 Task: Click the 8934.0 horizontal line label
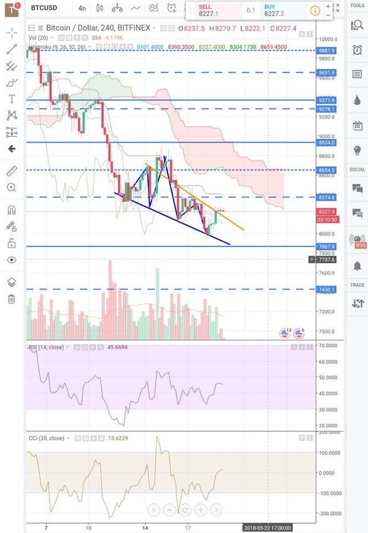pos(326,143)
